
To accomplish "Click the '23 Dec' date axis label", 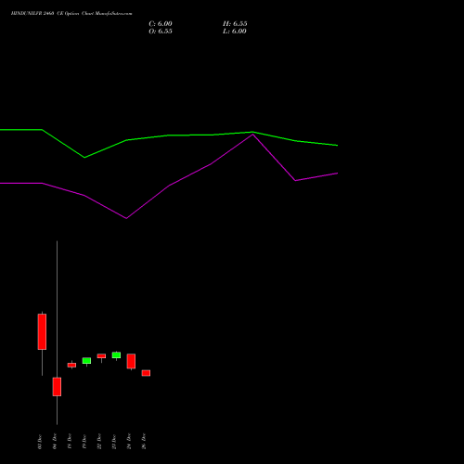I will 114,441.
